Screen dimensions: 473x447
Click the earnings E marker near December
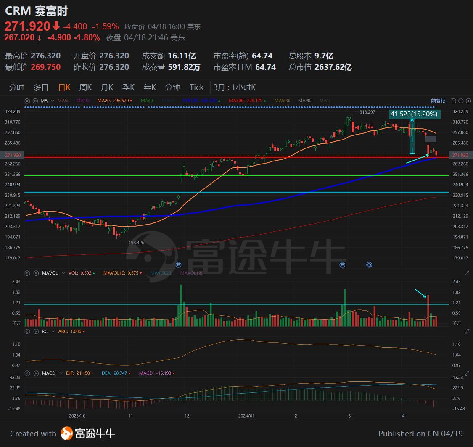click(178, 265)
